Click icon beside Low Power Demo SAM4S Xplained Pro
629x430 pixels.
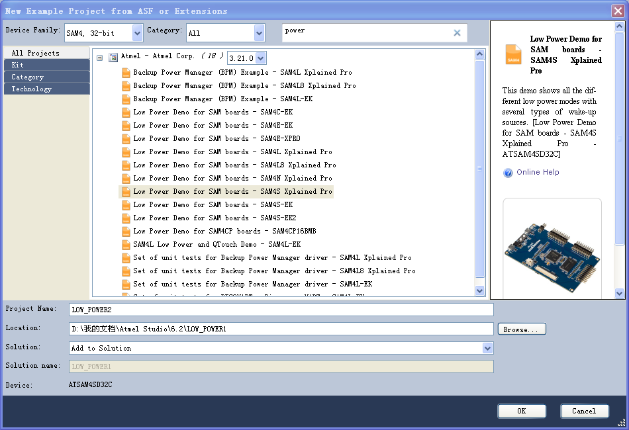point(126,192)
